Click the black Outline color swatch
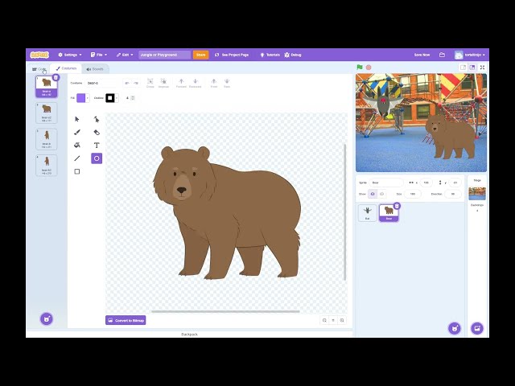Viewport: 515px width, 386px height. pos(110,98)
